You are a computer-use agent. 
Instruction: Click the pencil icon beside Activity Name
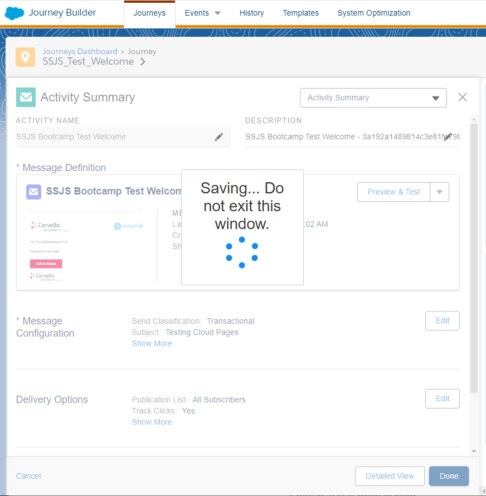pyautogui.click(x=219, y=137)
